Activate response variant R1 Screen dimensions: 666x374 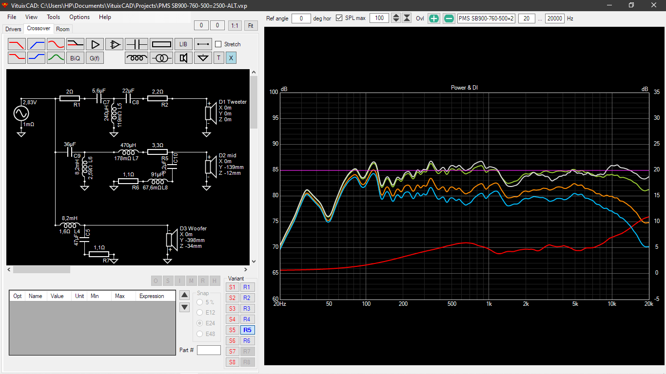247,287
